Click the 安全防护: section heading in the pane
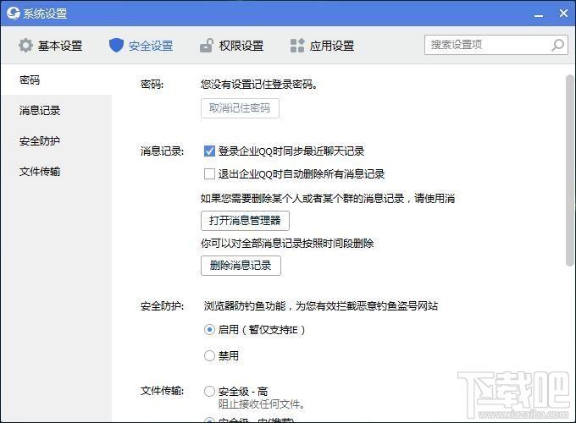Screen dimensions: 576x423 click(162, 305)
